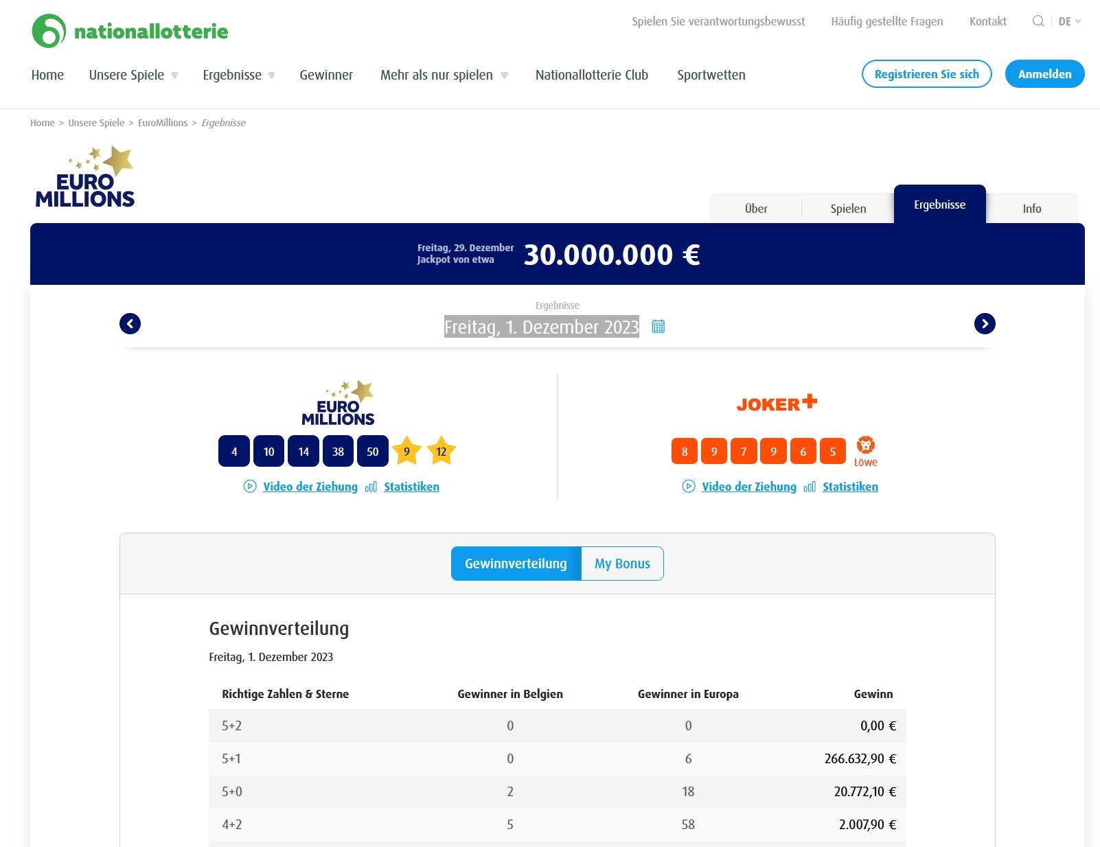Click the Löwe zodiac lion icon
This screenshot has height=847, width=1100.
(x=866, y=445)
